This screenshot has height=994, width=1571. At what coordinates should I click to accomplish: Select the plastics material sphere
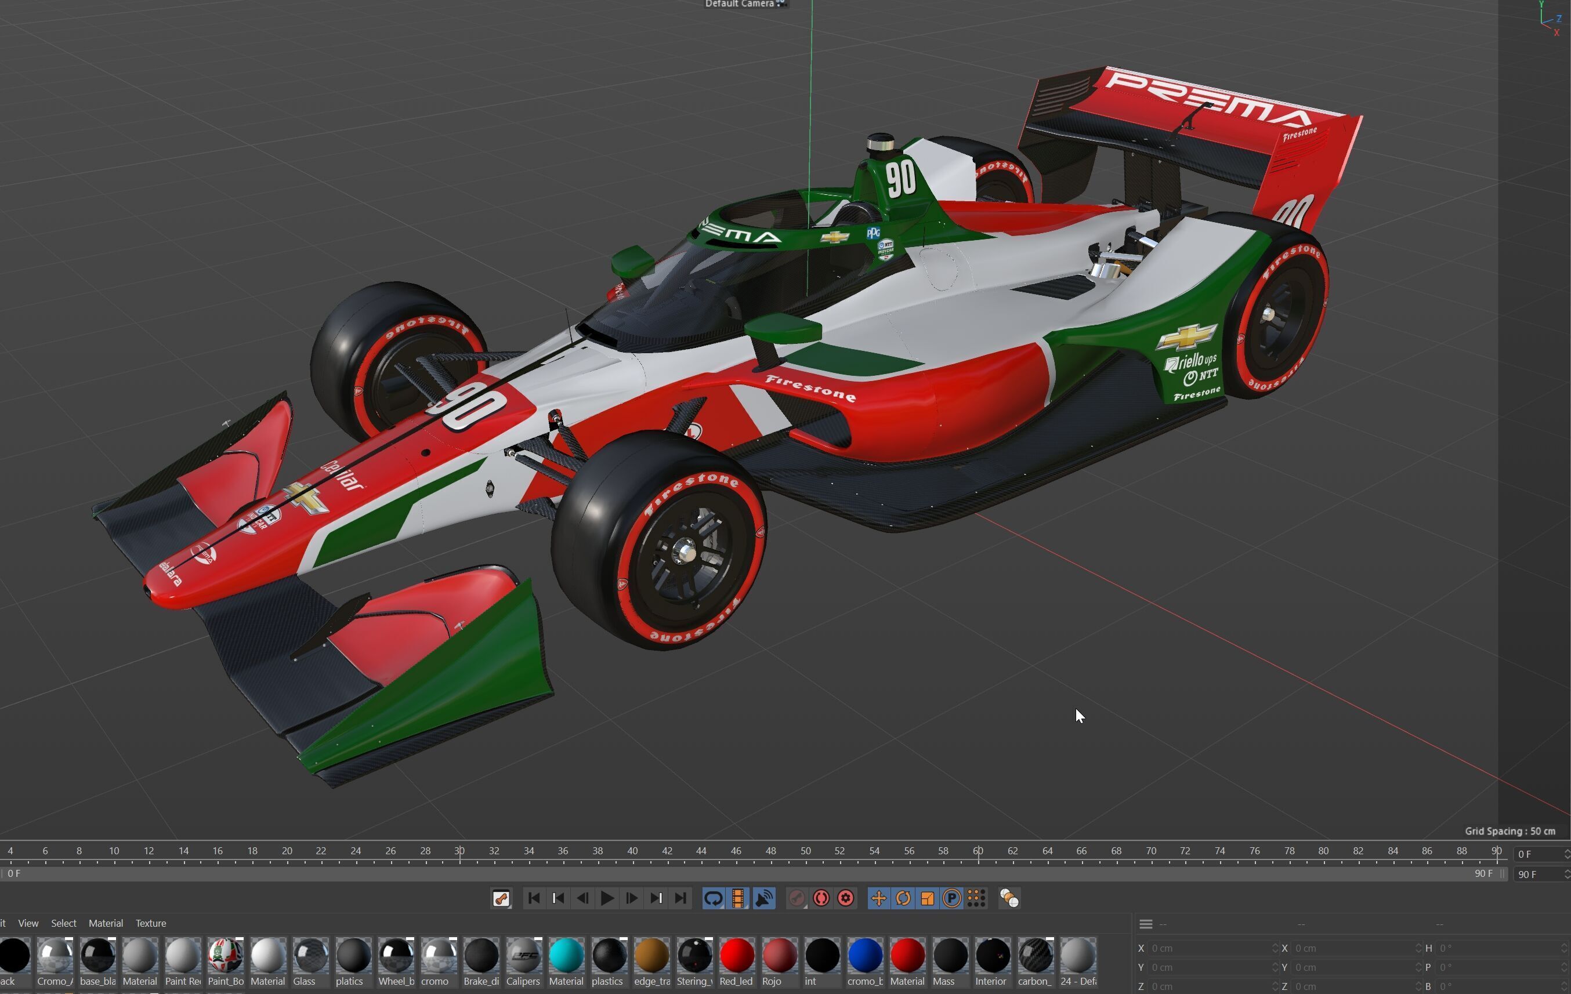(x=609, y=956)
